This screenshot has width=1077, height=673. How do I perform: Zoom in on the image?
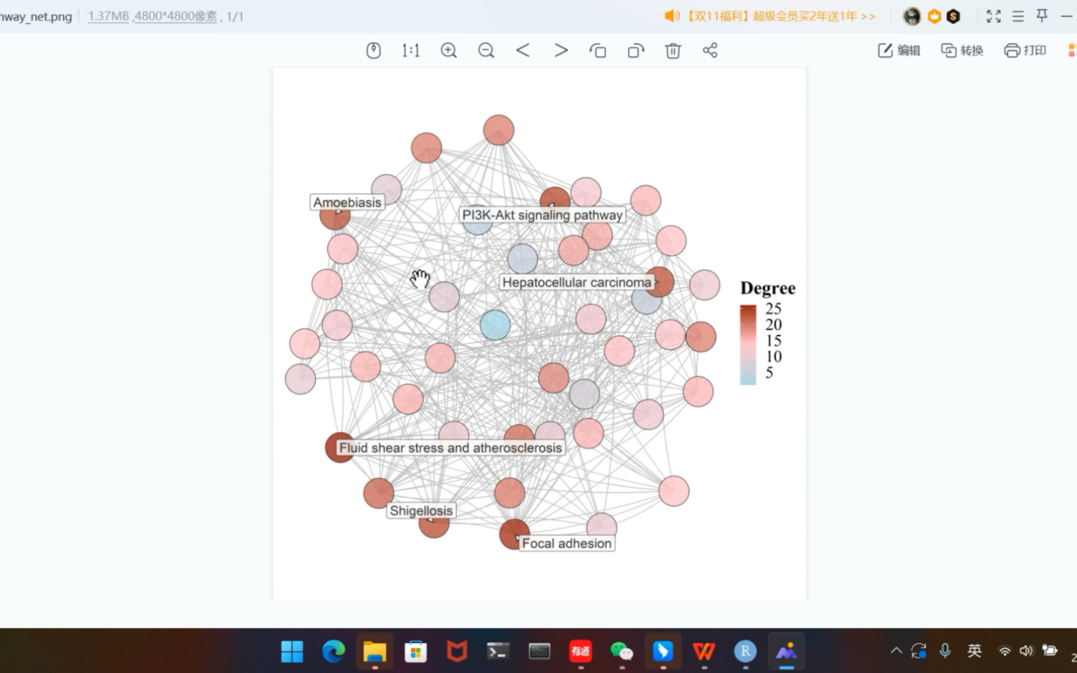[449, 50]
